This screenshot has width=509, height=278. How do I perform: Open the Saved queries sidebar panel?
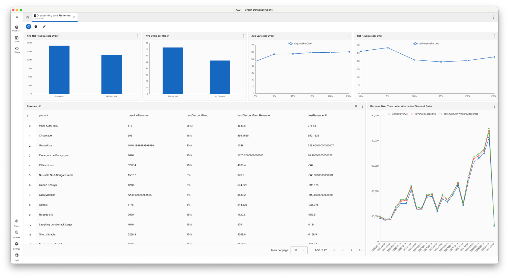[x=17, y=38]
